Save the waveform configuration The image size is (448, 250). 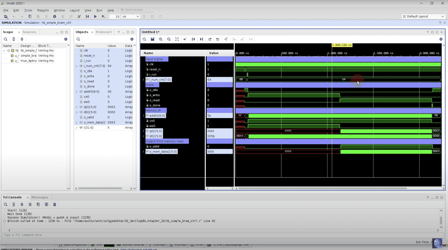pyautogui.click(x=153, y=39)
